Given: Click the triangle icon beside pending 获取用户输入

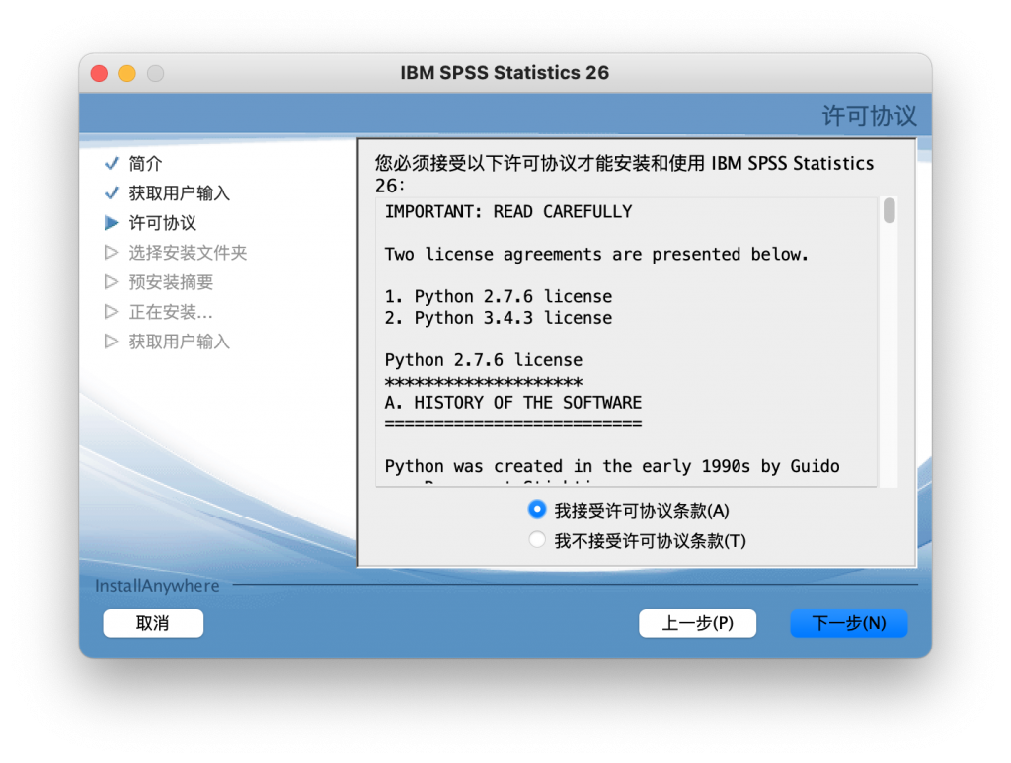Looking at the screenshot, I should [x=112, y=341].
